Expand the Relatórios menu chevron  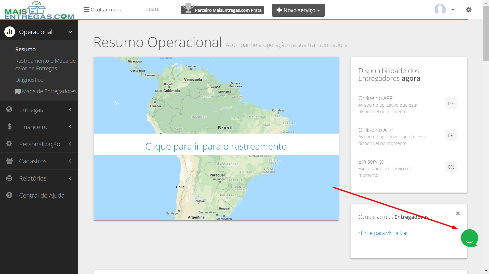[70, 178]
